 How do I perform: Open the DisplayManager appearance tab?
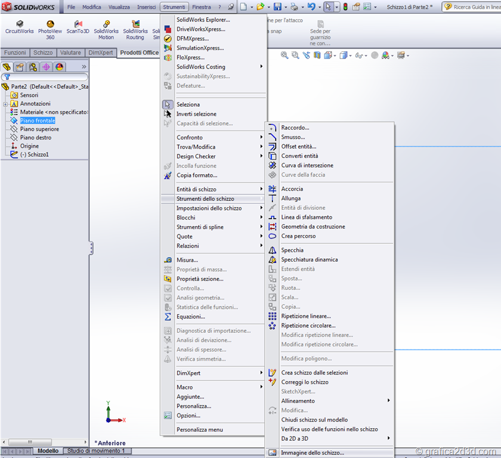(59, 67)
